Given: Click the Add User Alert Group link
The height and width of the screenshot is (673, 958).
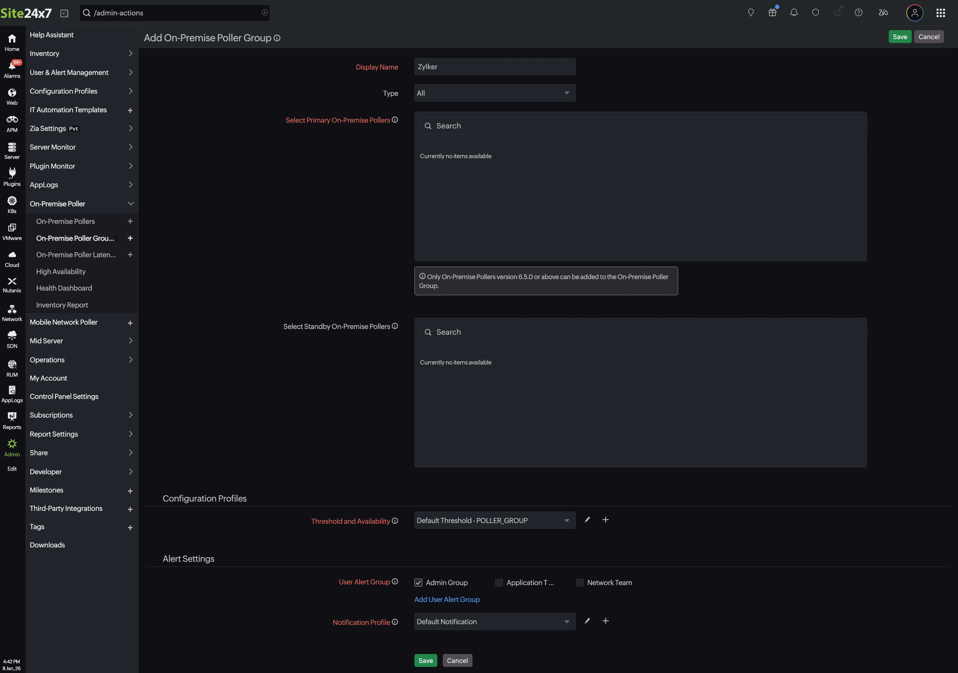Looking at the screenshot, I should (446, 599).
